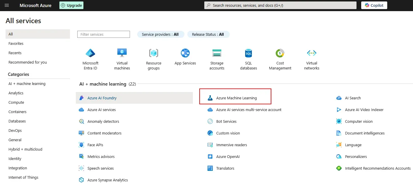Select the App Services icon
This screenshot has width=413, height=184.
(x=185, y=56)
